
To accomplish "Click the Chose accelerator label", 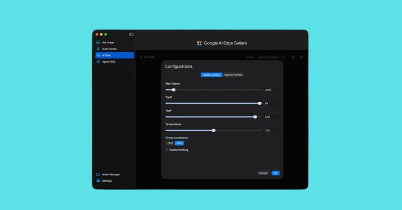I will pos(176,137).
